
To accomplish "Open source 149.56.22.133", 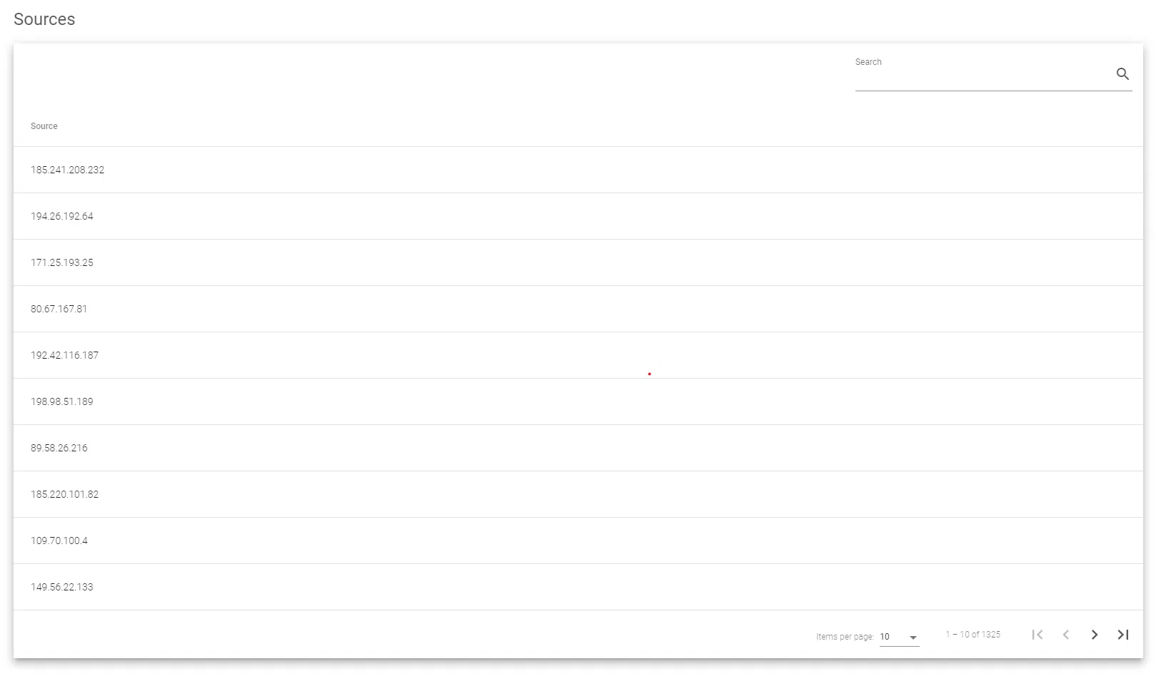I will 62,587.
